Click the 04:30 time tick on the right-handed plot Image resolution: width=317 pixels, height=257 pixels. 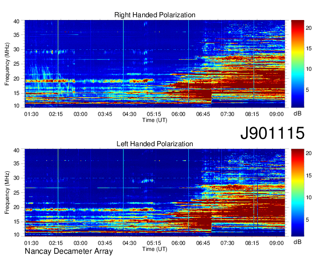[130, 114]
